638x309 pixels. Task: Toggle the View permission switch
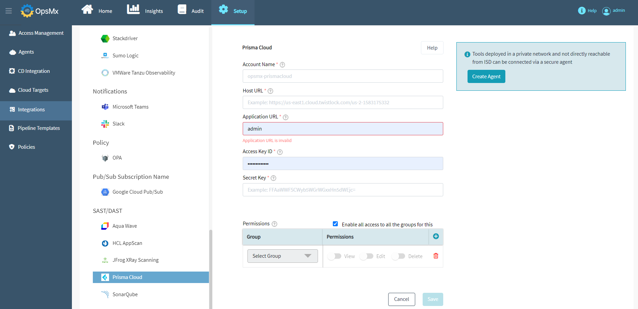click(x=335, y=256)
